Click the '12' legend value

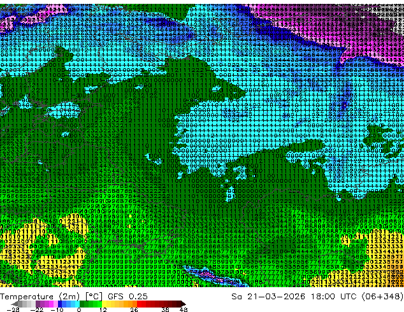(x=103, y=309)
